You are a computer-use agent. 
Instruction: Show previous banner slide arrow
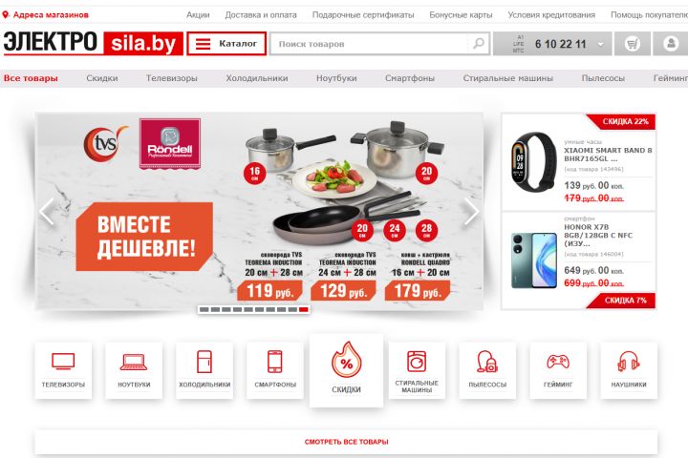(x=47, y=212)
